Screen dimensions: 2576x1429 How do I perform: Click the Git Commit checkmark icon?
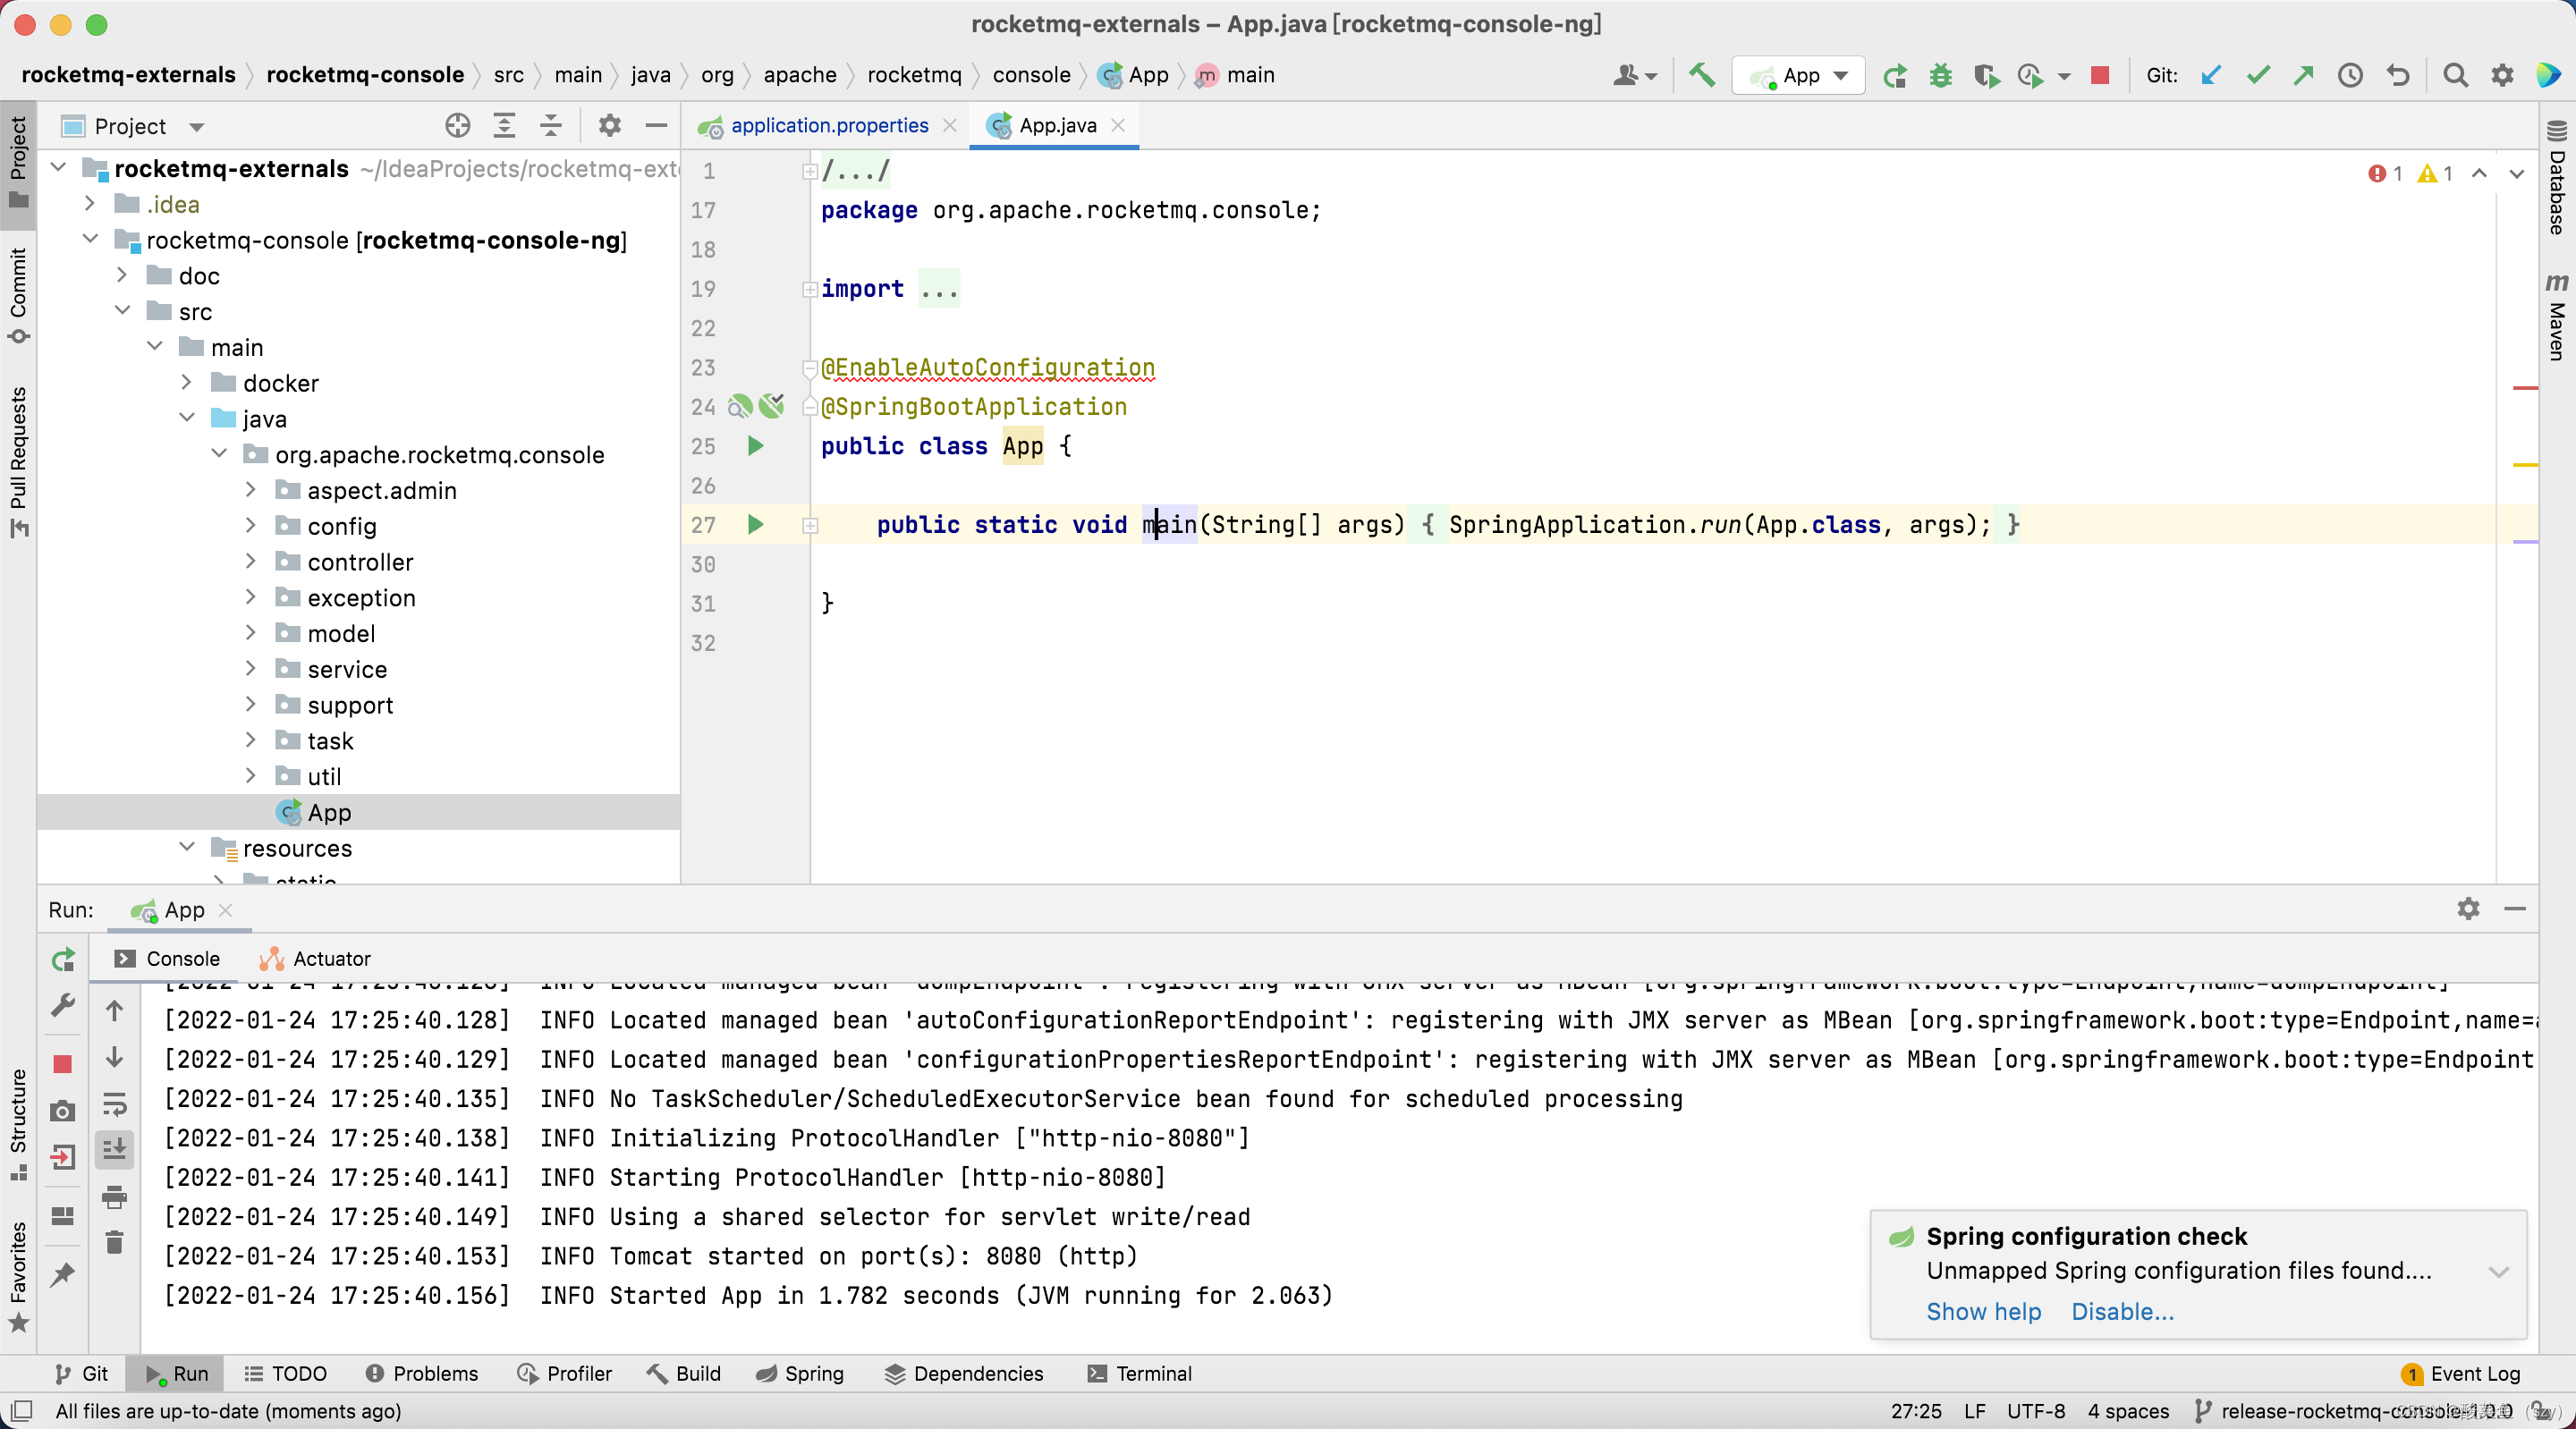click(2257, 75)
